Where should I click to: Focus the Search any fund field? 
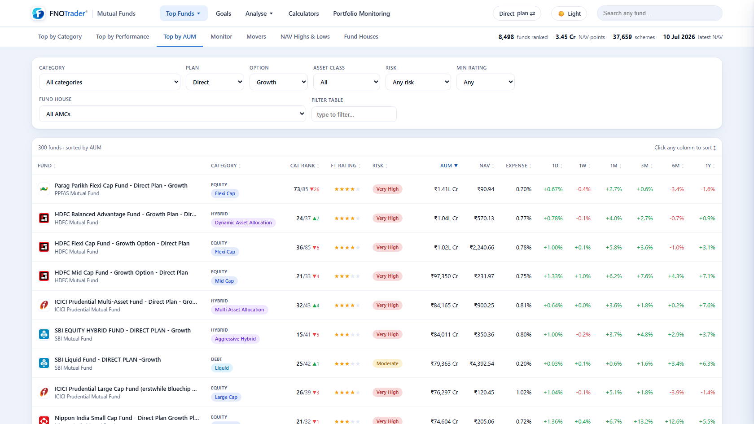tap(659, 13)
